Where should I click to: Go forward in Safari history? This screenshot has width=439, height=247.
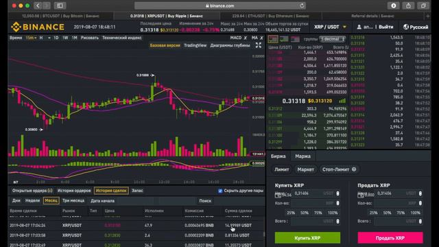(x=47, y=5)
